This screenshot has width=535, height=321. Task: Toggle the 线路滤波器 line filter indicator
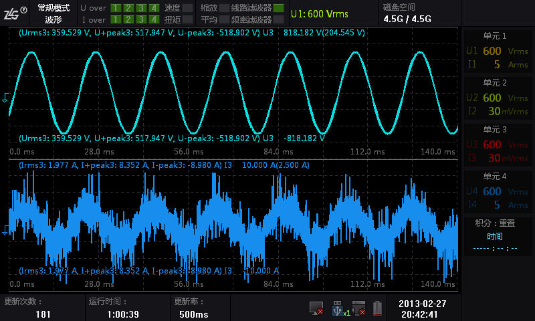(278, 8)
